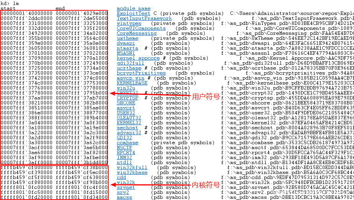354x200 pixels.
Task: Open the uxtheme module link
Action: (x=127, y=38)
